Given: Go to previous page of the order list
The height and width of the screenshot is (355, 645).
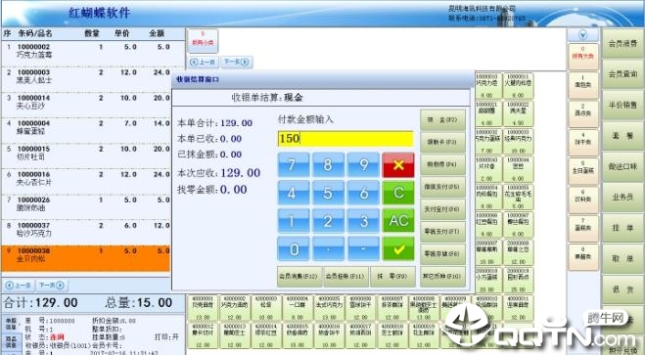Looking at the screenshot, I should (19, 286).
